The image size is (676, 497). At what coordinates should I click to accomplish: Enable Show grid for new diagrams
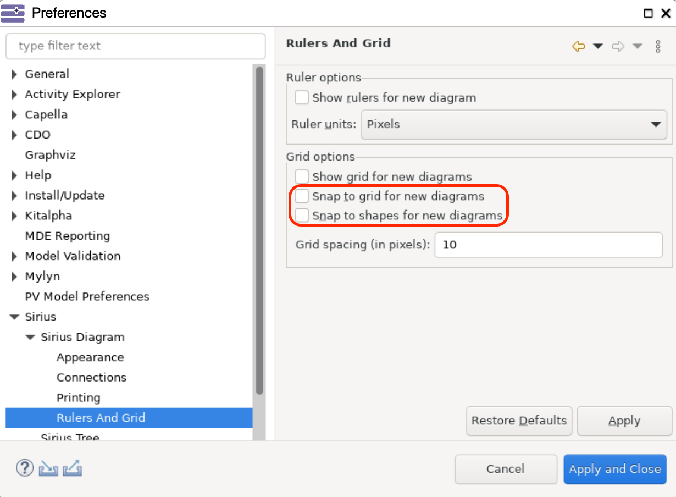[302, 177]
